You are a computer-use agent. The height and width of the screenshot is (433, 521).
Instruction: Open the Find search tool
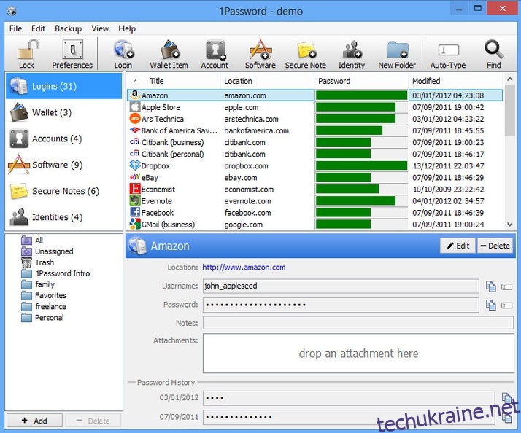(x=494, y=54)
